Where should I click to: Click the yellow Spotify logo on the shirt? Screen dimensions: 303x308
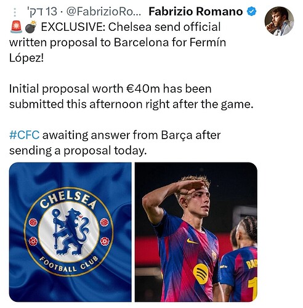click(x=201, y=274)
